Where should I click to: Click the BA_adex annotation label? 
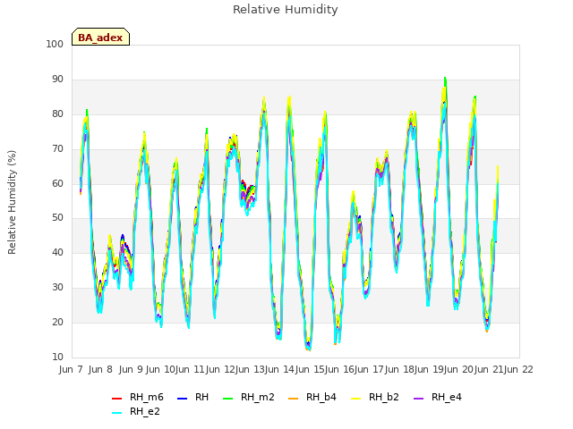100,37
